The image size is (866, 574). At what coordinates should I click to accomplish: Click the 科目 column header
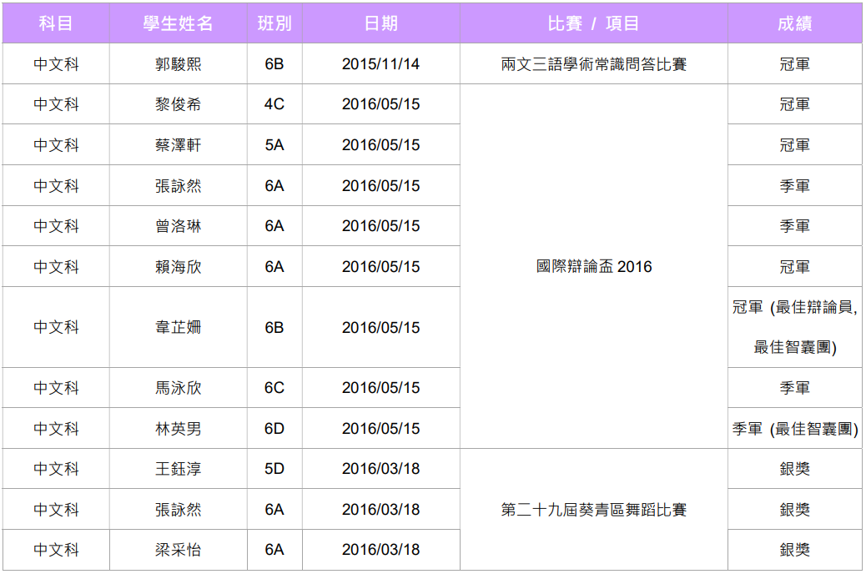coord(56,23)
